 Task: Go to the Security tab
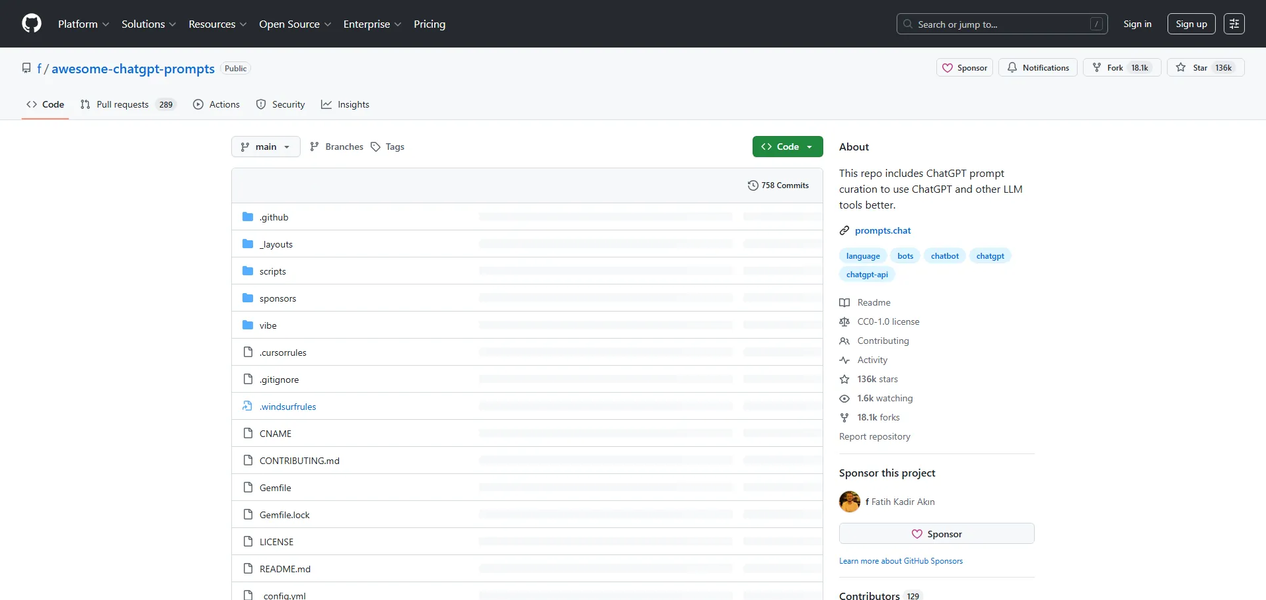(281, 104)
